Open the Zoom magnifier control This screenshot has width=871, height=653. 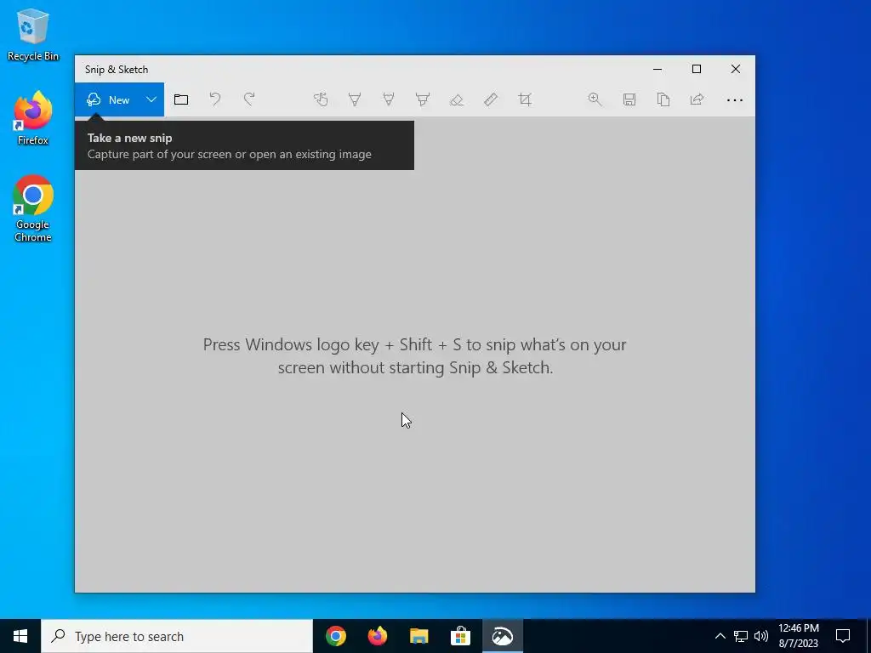click(x=595, y=100)
